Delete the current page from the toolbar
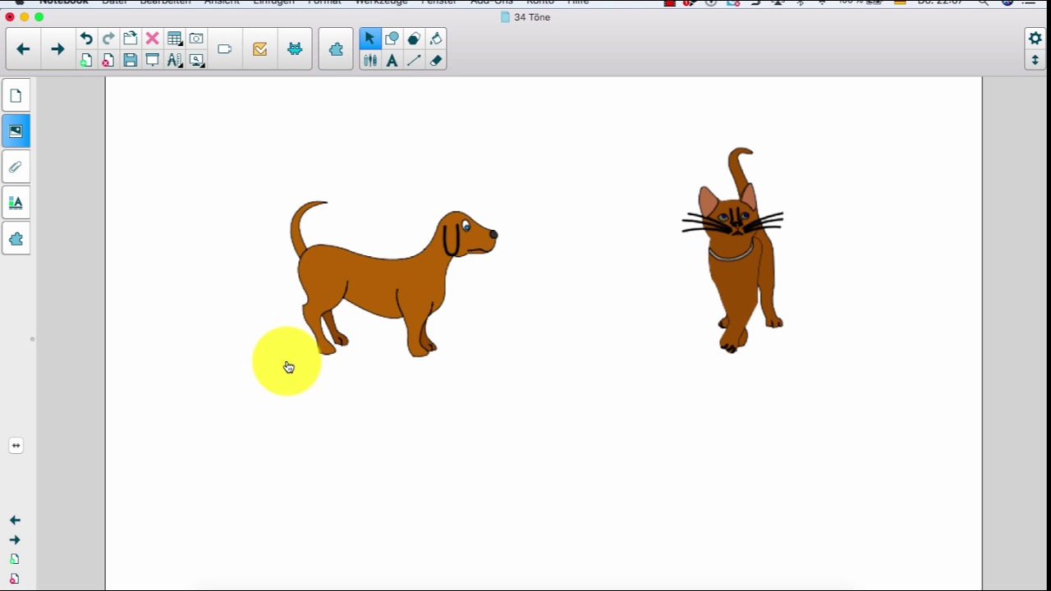The image size is (1051, 591). [108, 60]
